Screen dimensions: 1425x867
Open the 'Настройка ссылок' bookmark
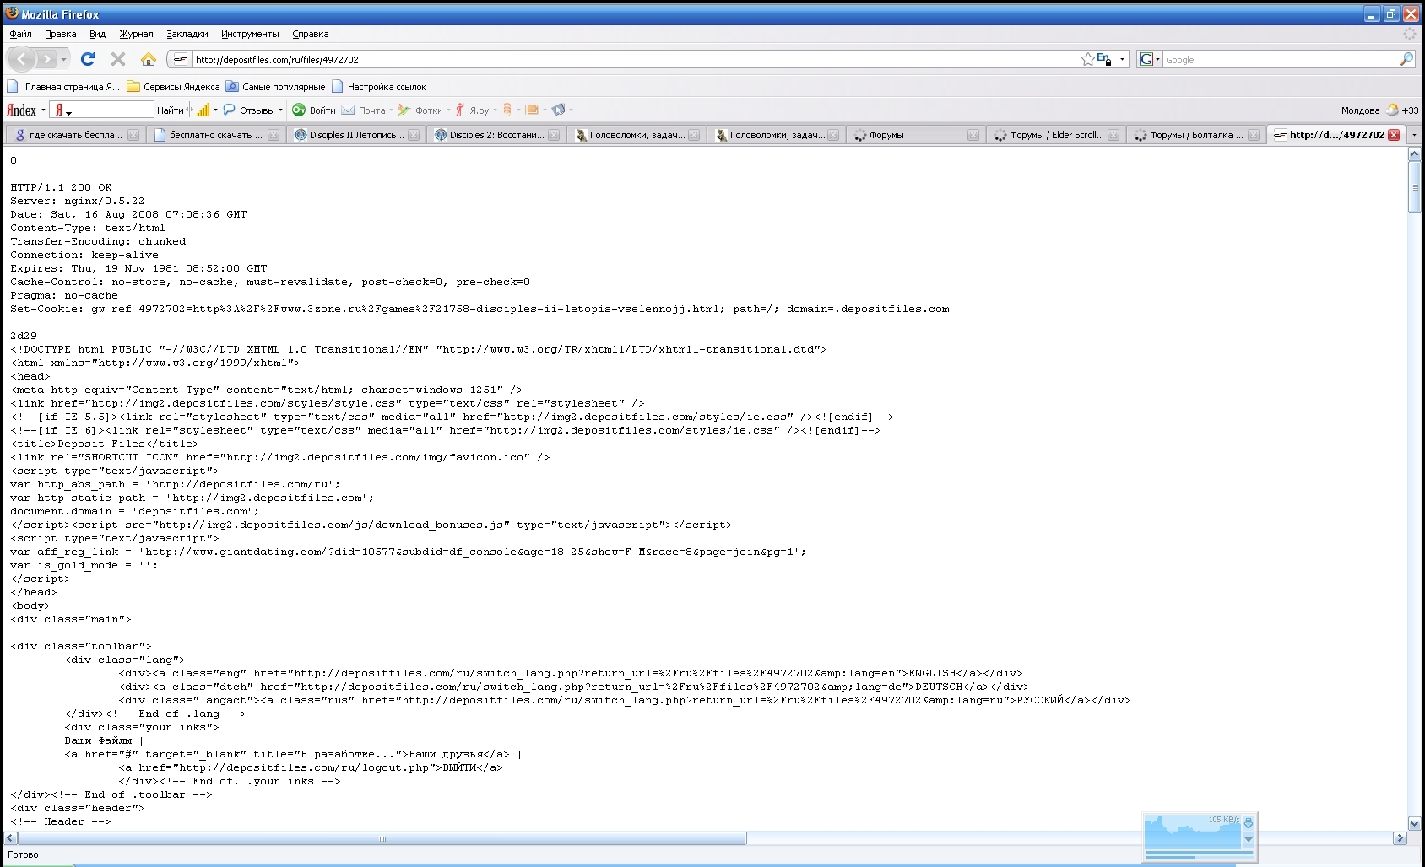(379, 86)
